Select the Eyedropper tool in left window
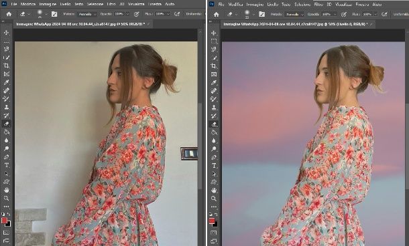This screenshot has width=409, height=246. (6, 82)
